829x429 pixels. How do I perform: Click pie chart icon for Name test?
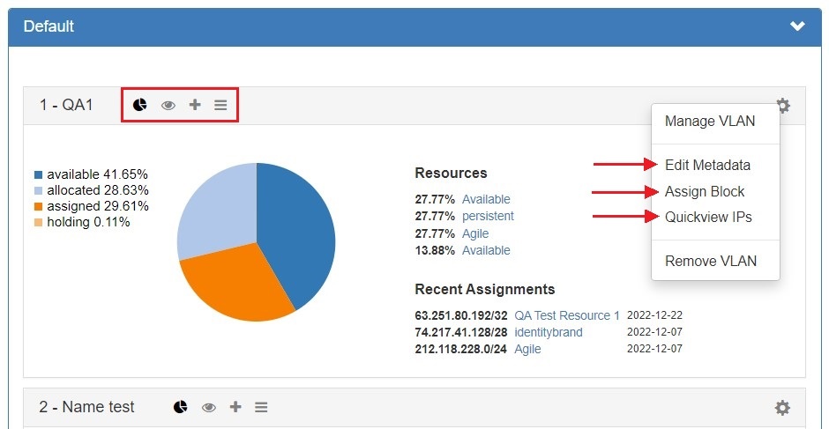[180, 407]
